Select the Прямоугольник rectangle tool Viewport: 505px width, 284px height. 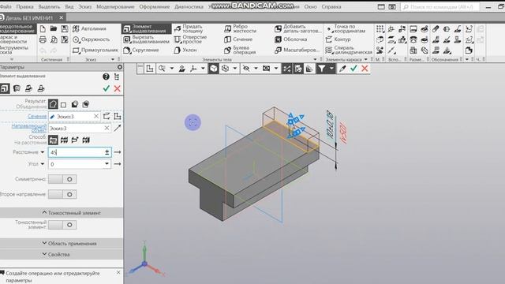point(95,50)
